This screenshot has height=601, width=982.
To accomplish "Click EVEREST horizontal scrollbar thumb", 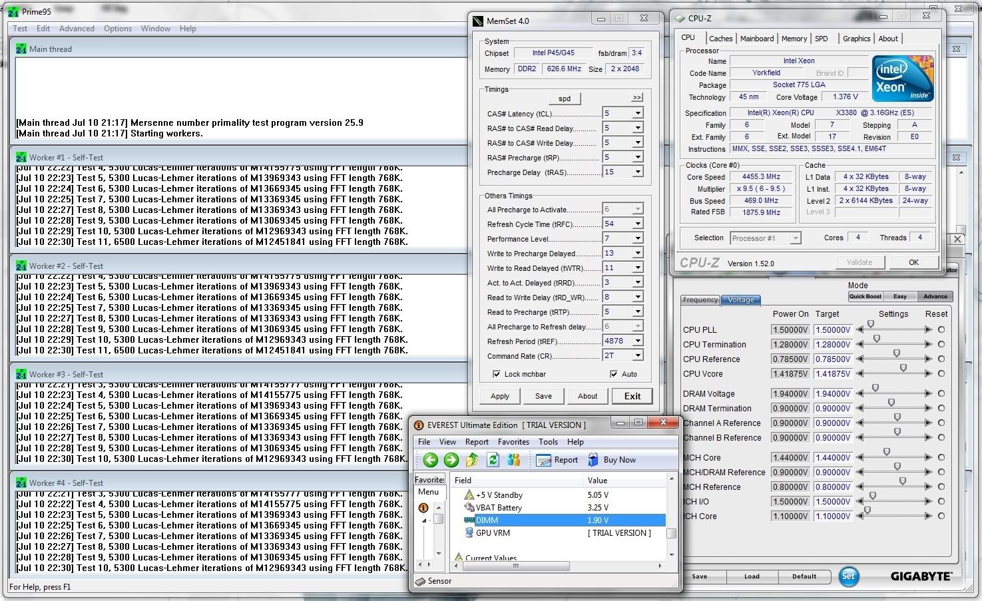I will [515, 566].
